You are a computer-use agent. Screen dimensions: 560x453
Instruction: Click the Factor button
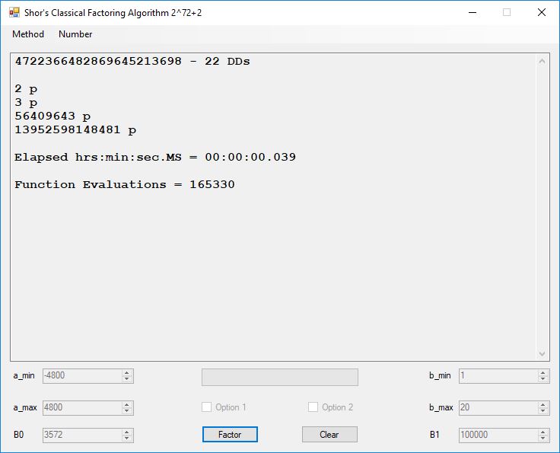[x=230, y=435]
